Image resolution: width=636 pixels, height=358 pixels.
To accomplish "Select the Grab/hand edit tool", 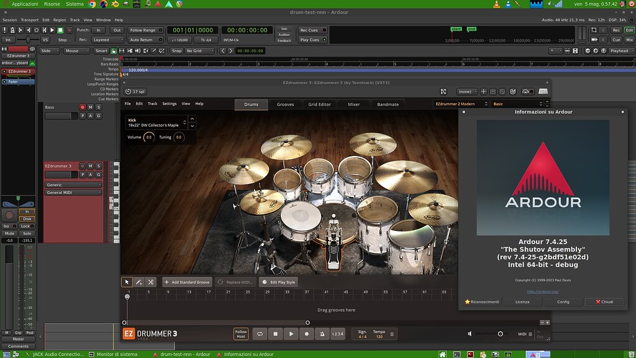I will tap(114, 51).
